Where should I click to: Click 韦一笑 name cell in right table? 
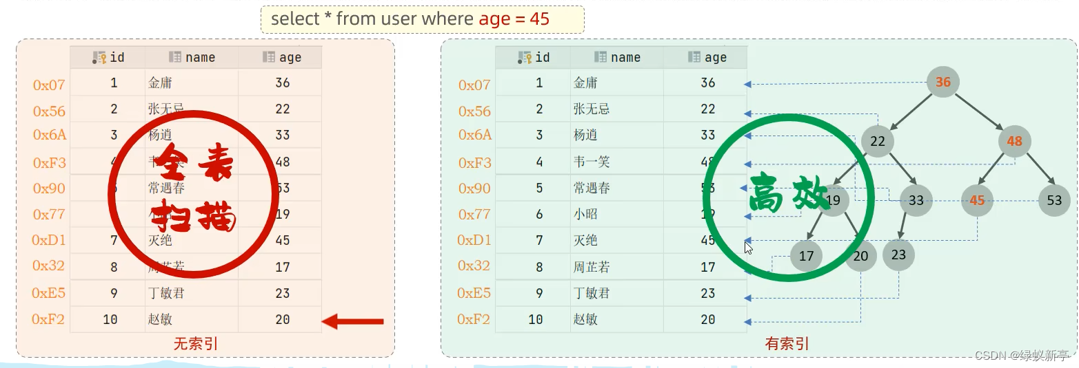click(617, 162)
